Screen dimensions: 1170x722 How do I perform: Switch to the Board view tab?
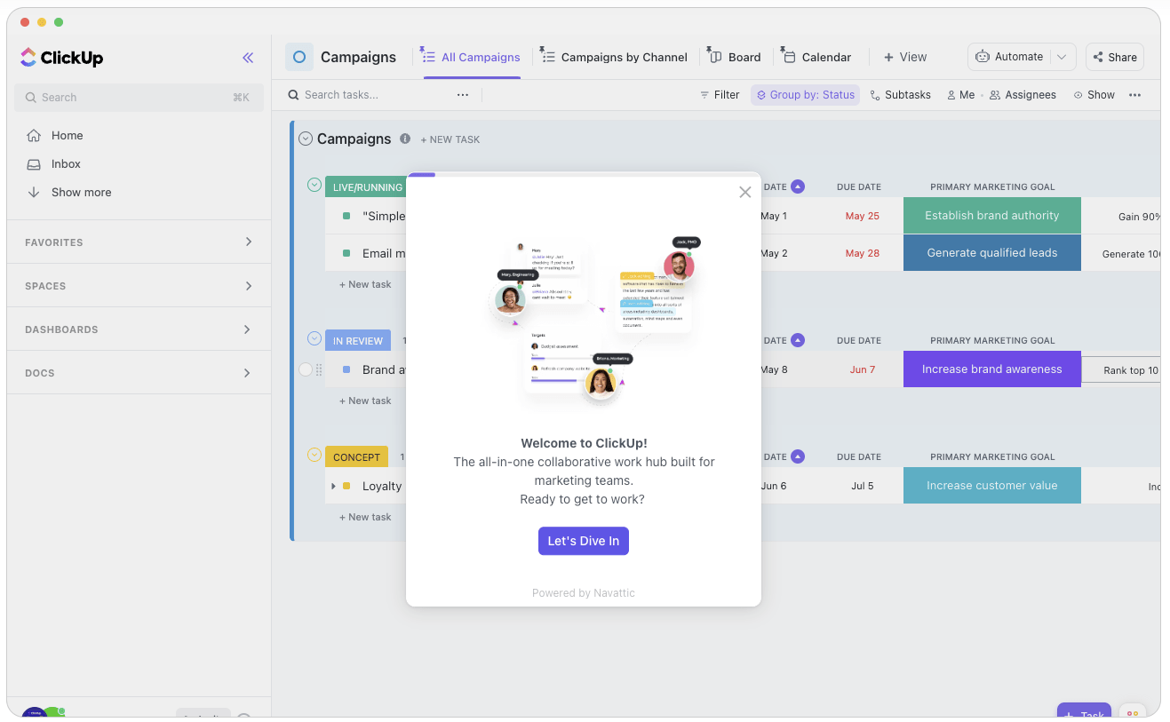(735, 57)
